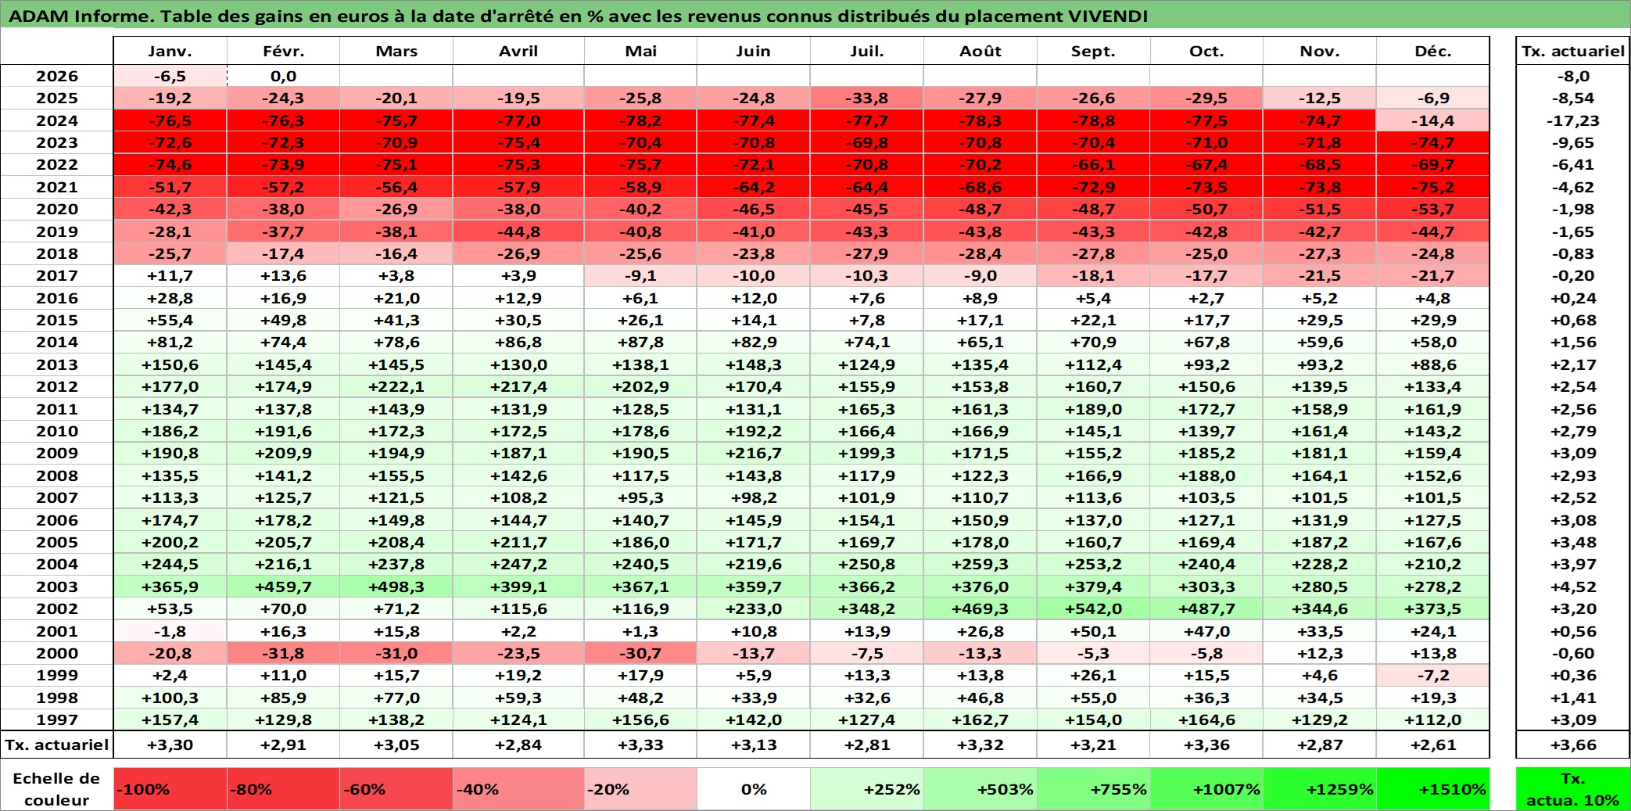Screen dimensions: 1631x811
Task: Click the 'Echelle de couleur' label
Action: tap(57, 789)
